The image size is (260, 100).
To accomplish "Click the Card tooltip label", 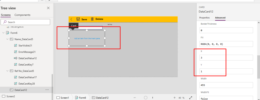I will 73,26.
